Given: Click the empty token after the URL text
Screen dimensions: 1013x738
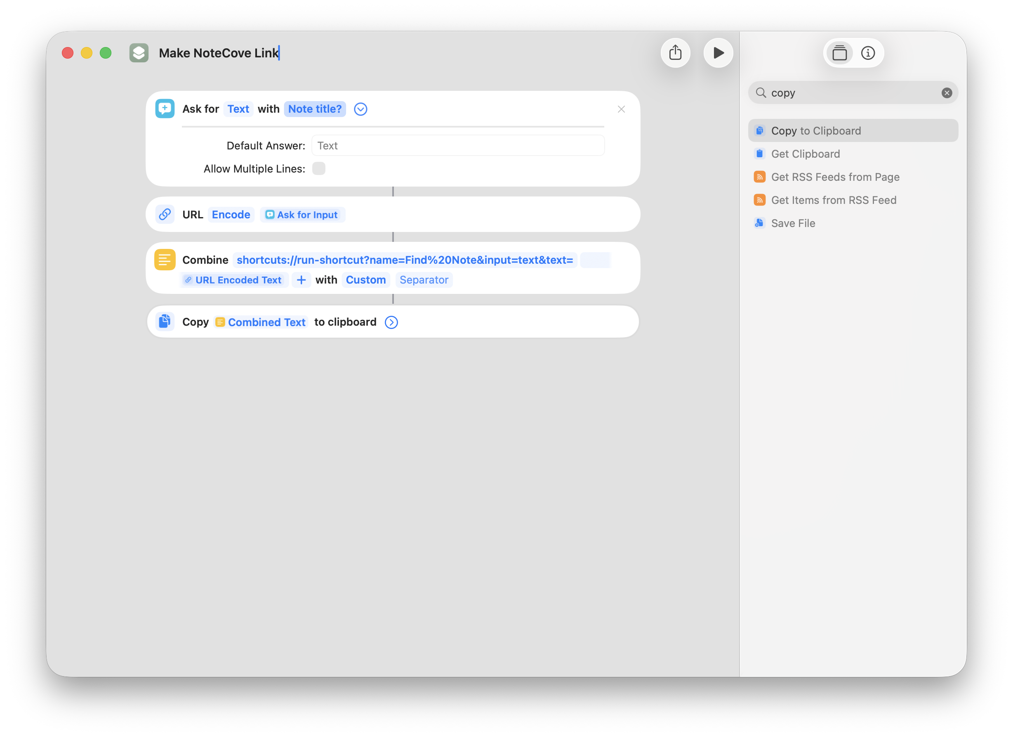Looking at the screenshot, I should pos(595,260).
